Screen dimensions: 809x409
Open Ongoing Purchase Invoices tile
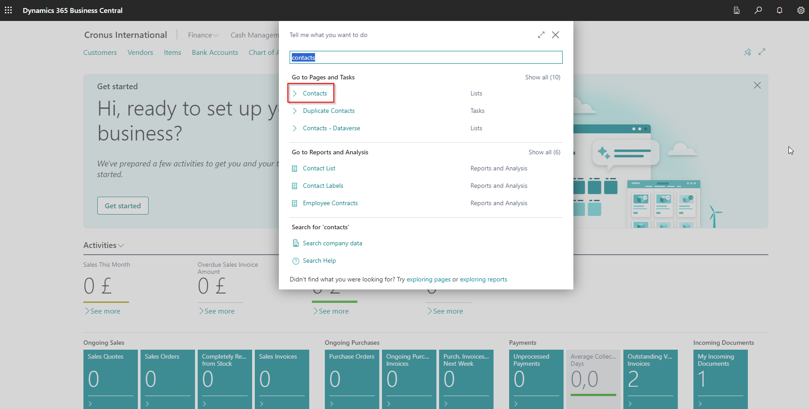click(x=409, y=379)
